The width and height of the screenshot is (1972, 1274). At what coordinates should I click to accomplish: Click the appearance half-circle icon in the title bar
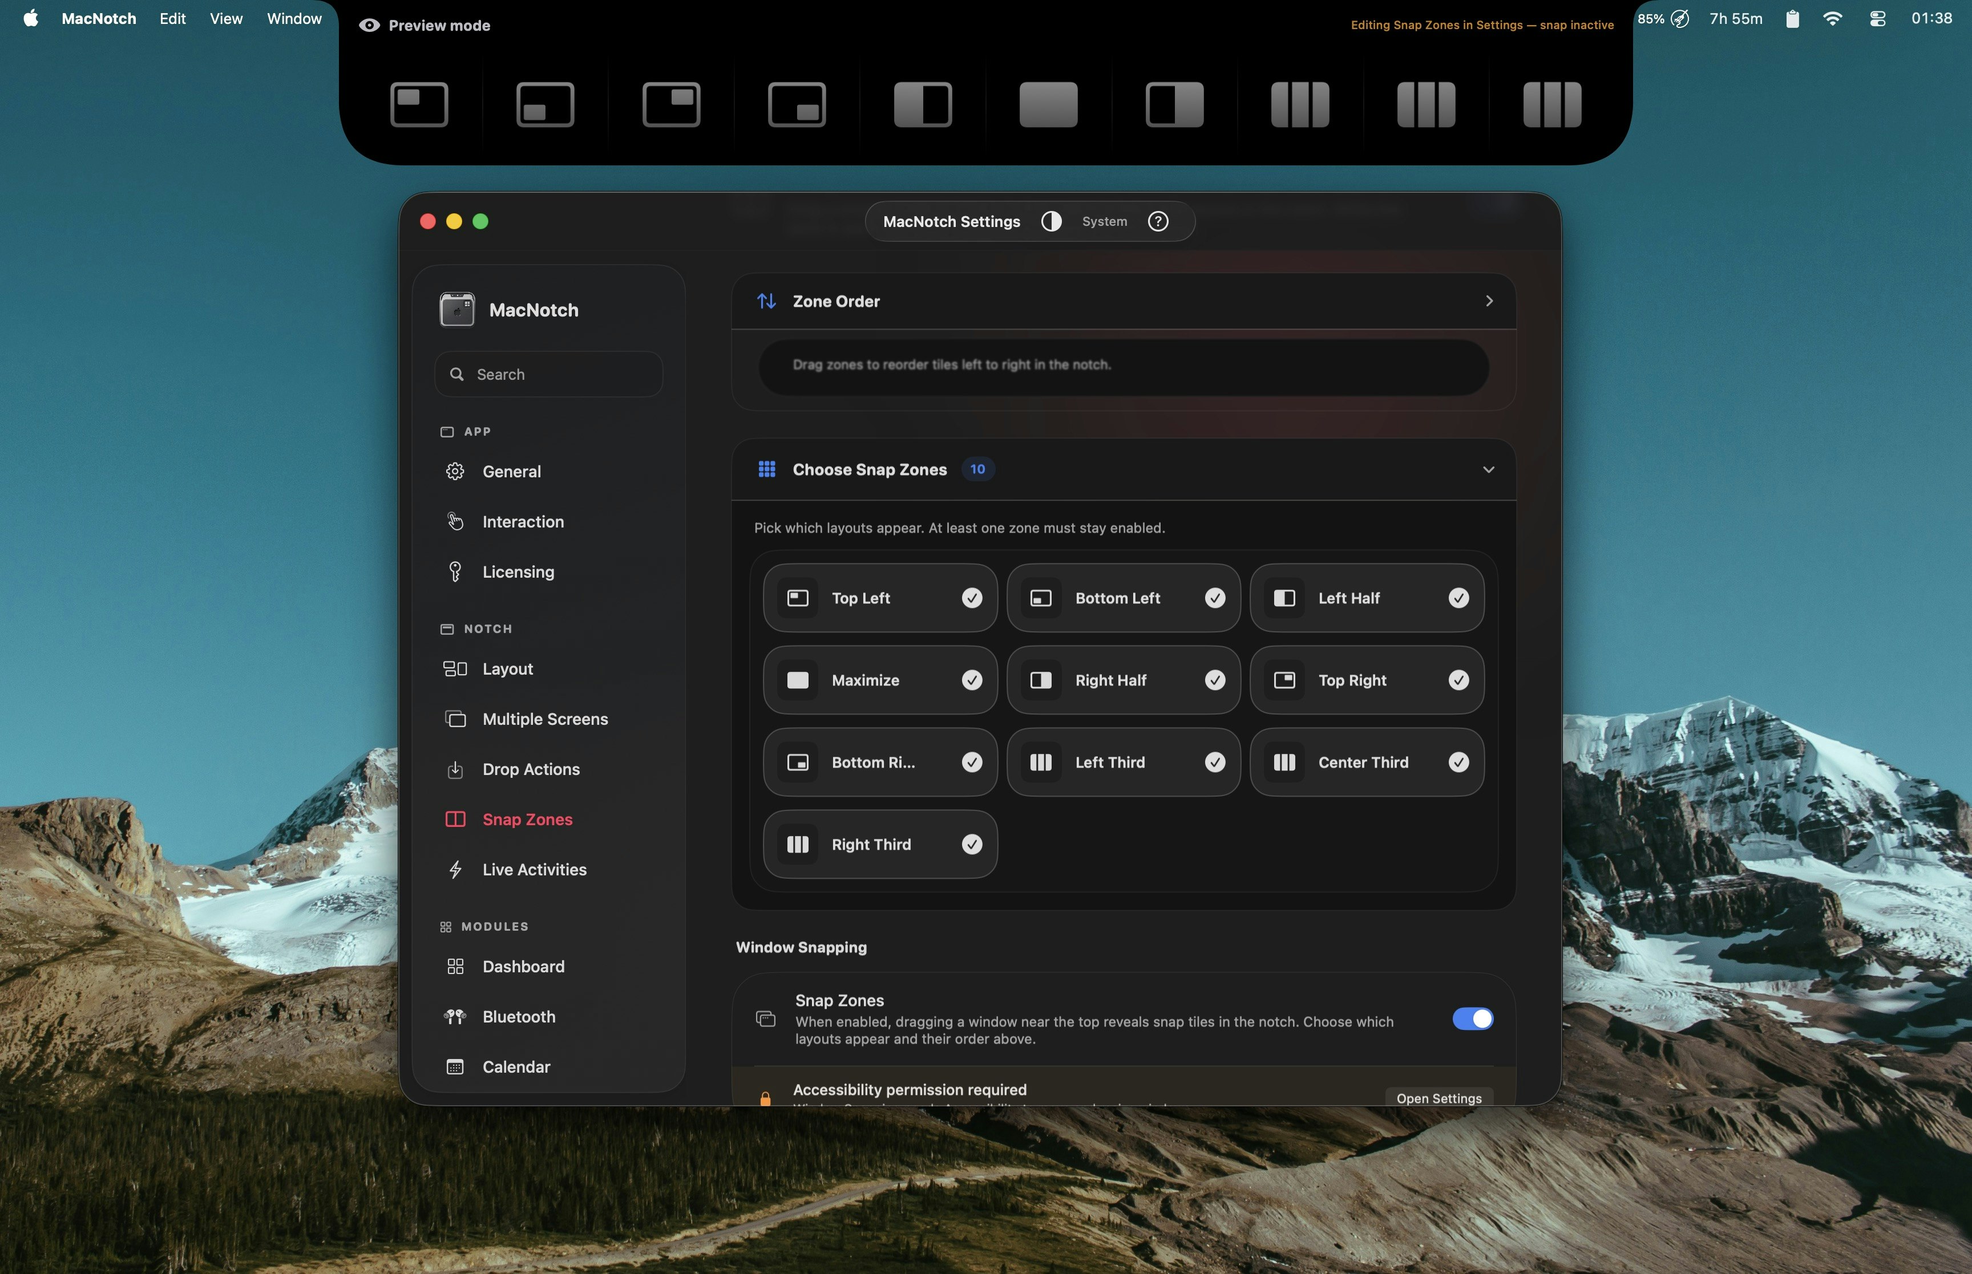pyautogui.click(x=1051, y=221)
